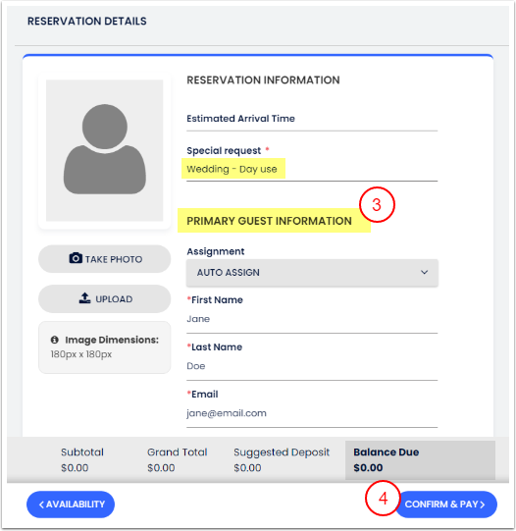Click the Upload button
Viewport: 516px width, 531px height.
[x=105, y=298]
